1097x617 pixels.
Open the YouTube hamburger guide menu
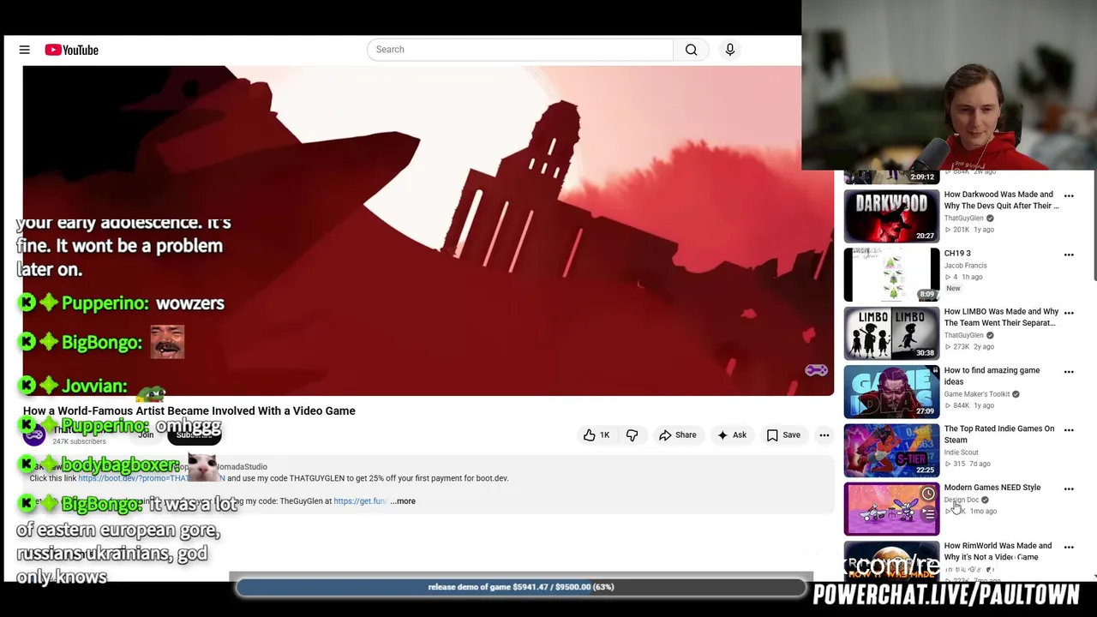(24, 50)
